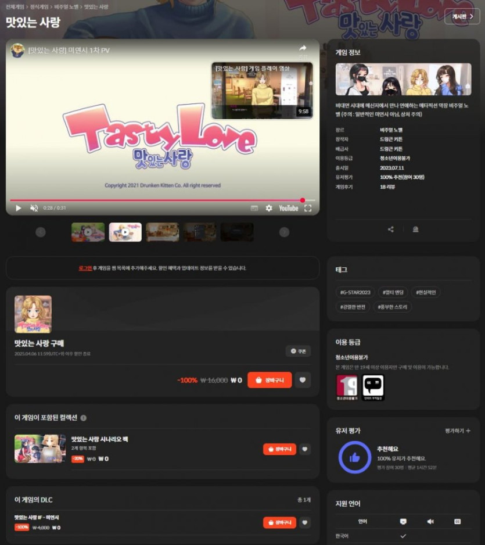Click the red 장바구니 purchase button
485x545 pixels.
click(269, 381)
